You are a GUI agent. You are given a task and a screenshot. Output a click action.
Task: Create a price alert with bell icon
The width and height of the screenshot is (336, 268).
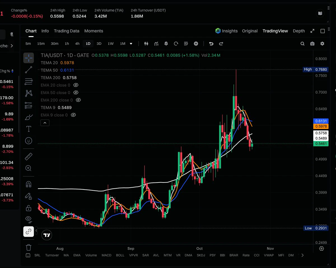point(166,44)
